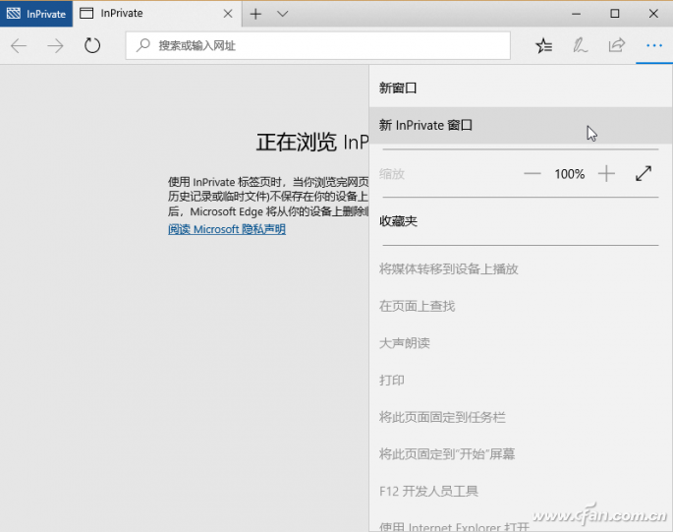Maximize the Edge browser window
The width and height of the screenshot is (673, 532).
point(615,14)
